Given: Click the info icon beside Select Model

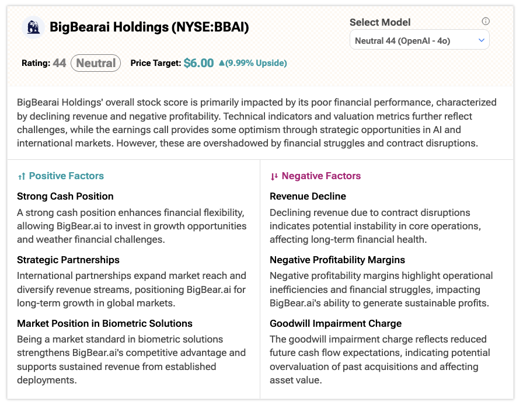Looking at the screenshot, I should tap(486, 22).
